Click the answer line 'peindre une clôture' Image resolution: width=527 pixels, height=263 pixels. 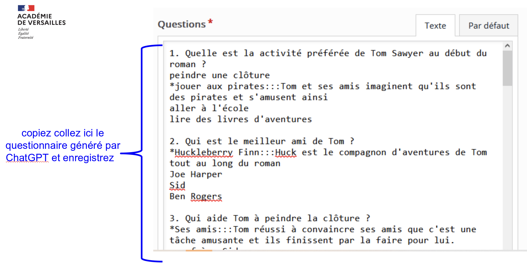tap(219, 75)
